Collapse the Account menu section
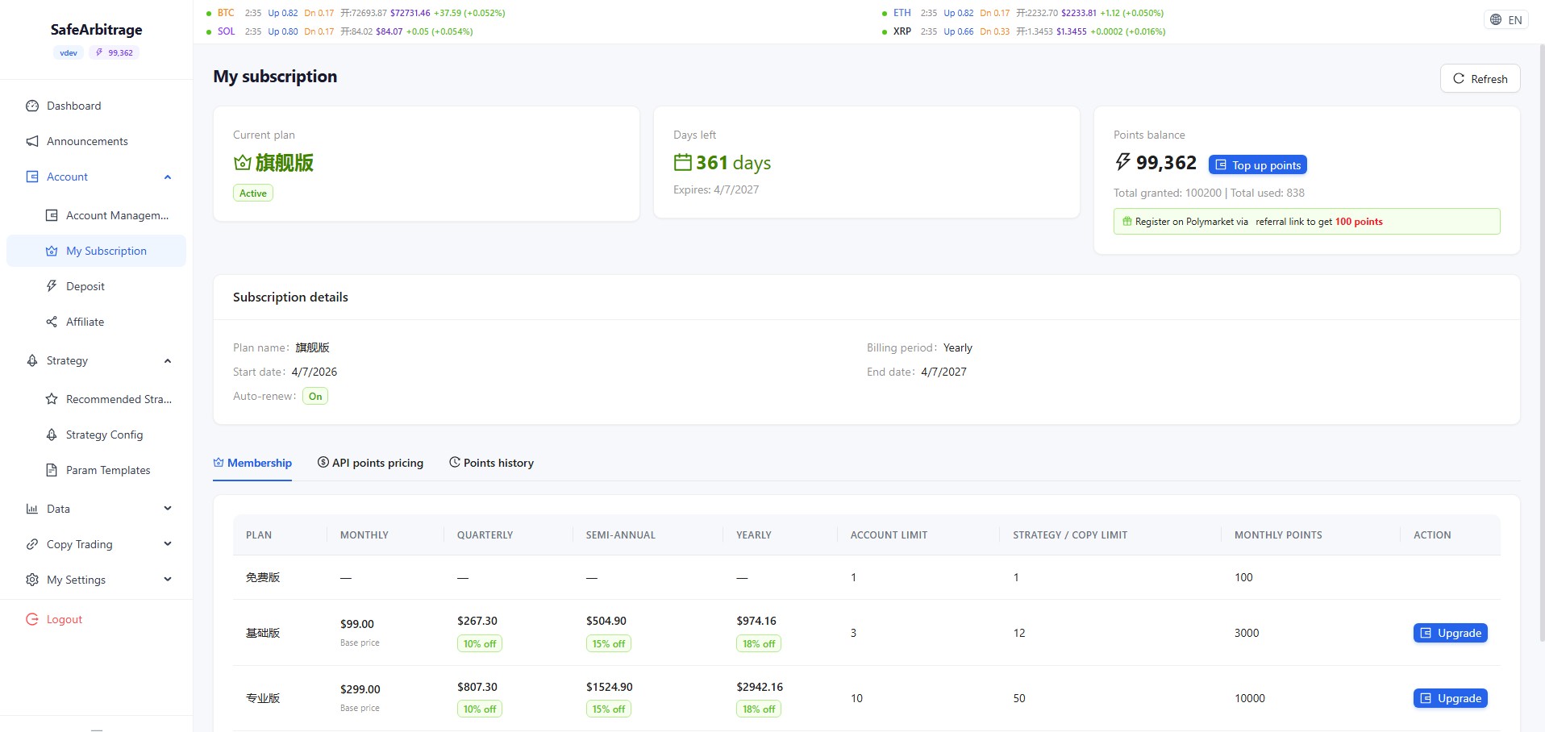The width and height of the screenshot is (1545, 732). (168, 177)
